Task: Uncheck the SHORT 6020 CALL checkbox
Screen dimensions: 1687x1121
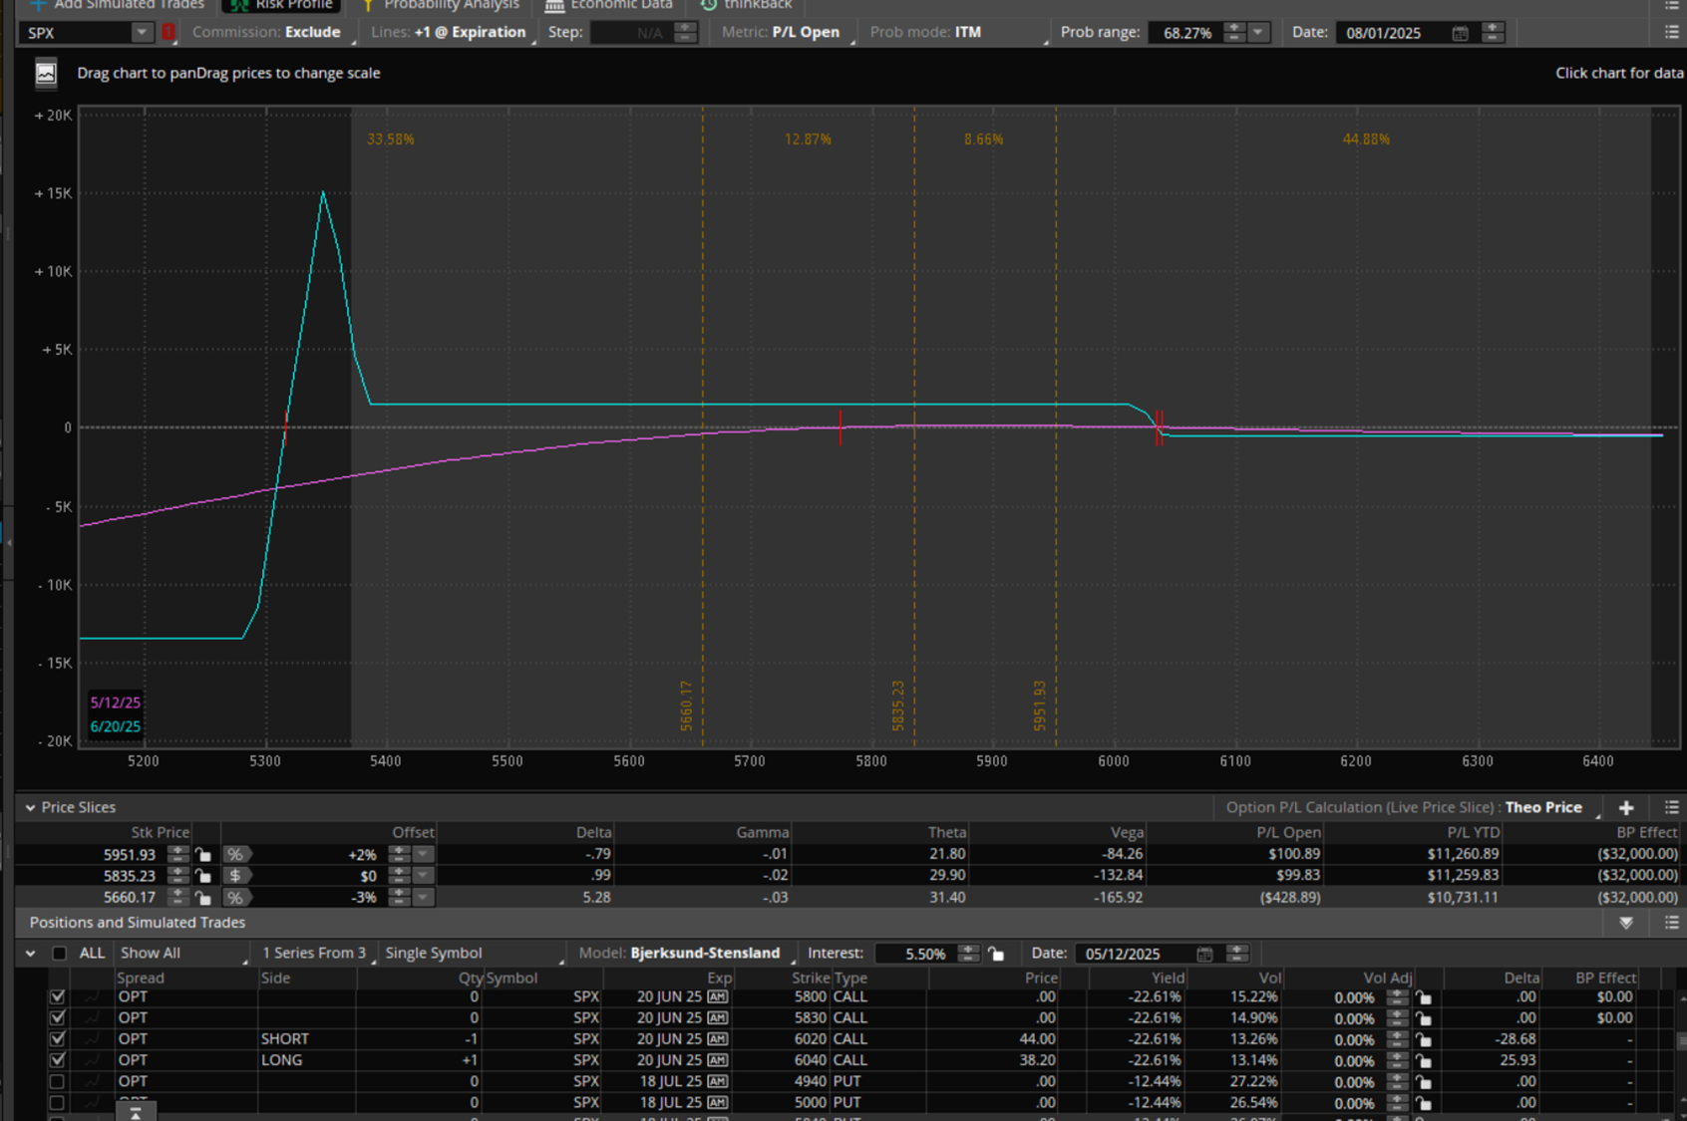Action: tap(58, 1039)
